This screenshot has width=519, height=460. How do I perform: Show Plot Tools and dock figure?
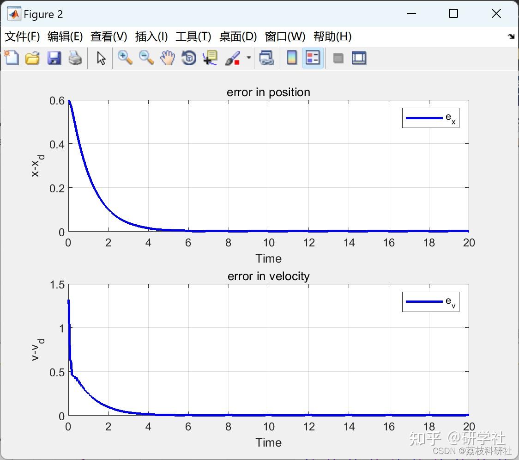[x=359, y=58]
